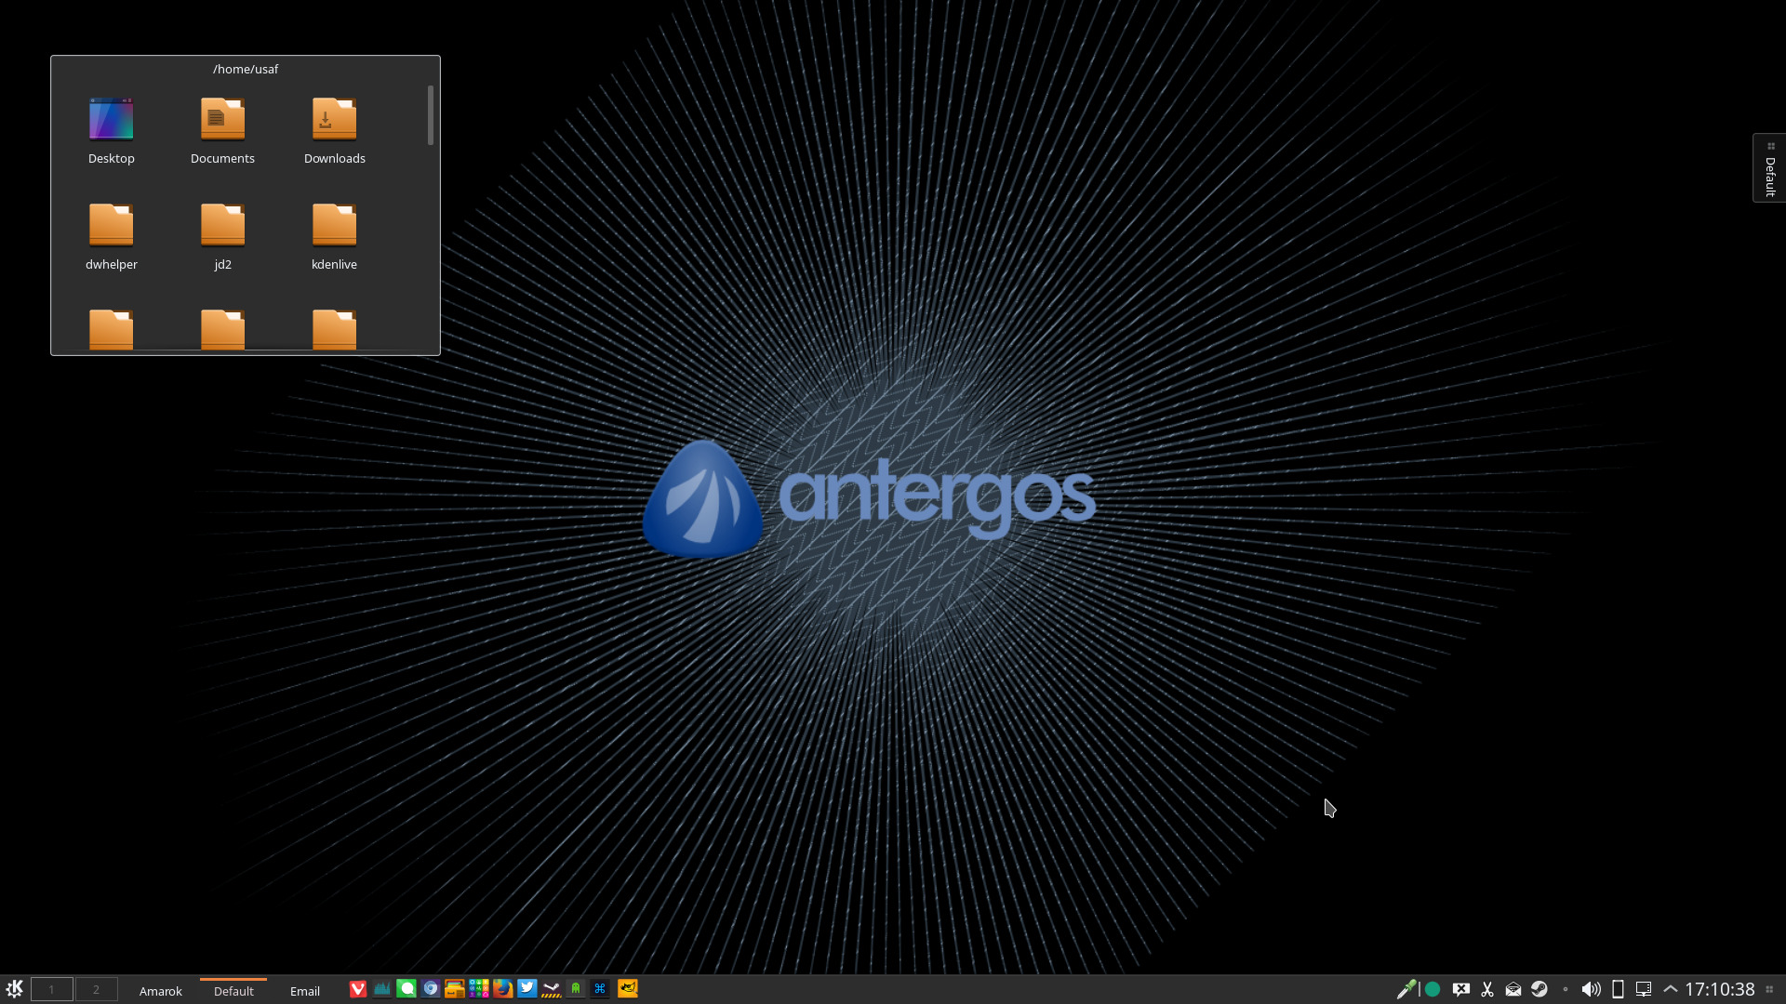Open the scissors clipboard tray icon

point(1487,989)
